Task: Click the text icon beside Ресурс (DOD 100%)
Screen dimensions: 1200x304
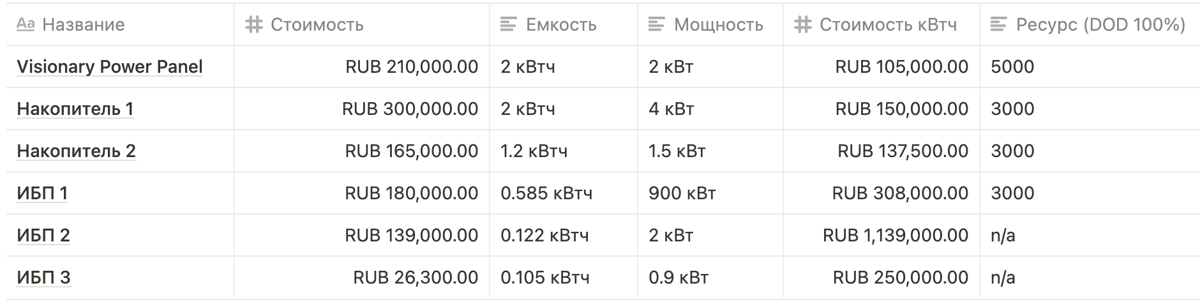Action: 999,24
